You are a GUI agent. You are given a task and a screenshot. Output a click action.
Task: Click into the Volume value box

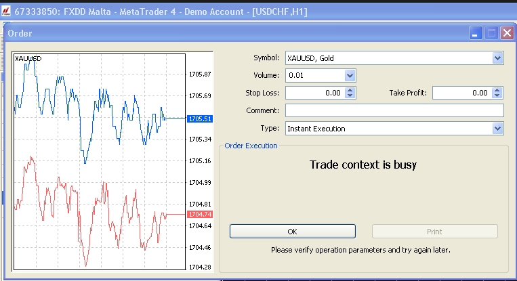coord(315,76)
